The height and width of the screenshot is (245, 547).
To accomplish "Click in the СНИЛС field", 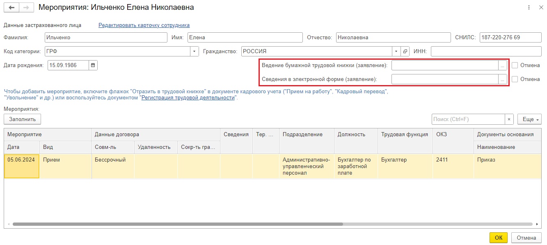I will (510, 37).
